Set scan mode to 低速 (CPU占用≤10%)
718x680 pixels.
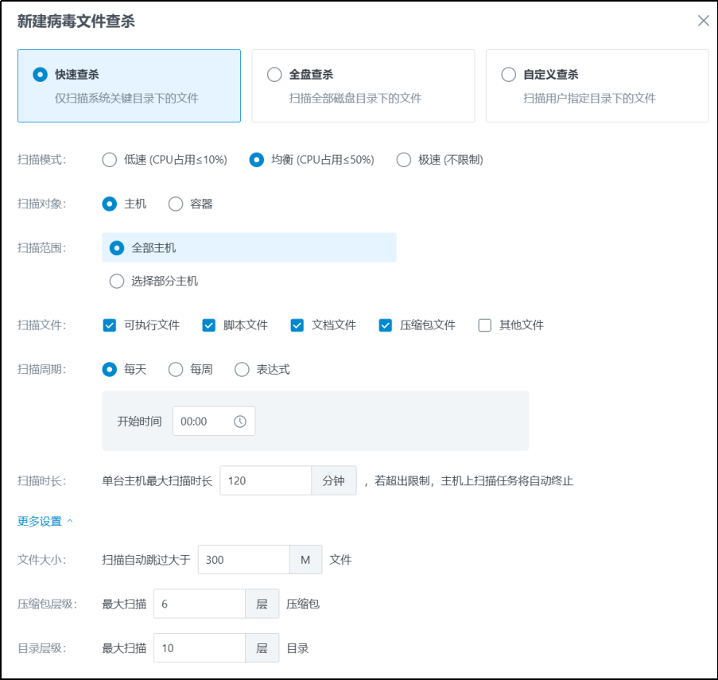click(x=110, y=160)
